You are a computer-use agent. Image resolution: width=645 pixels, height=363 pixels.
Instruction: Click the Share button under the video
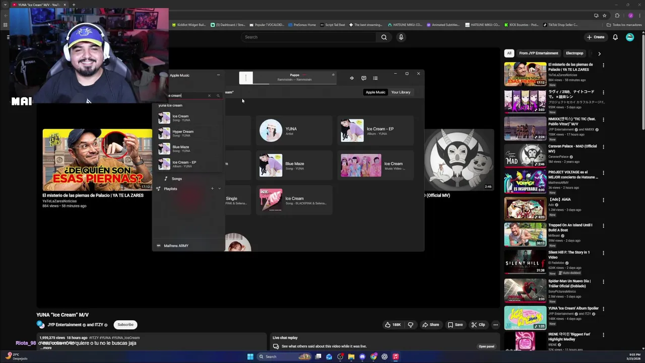[x=430, y=325]
